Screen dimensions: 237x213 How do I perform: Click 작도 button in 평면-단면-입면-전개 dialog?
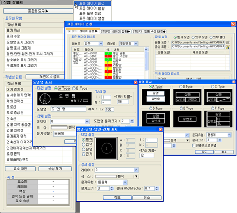[117, 198]
